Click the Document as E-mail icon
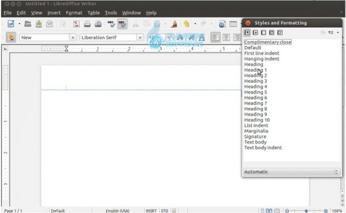346x213 pixels. [x=50, y=24]
